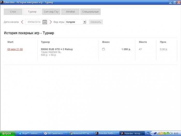Click the Pokerdom История taskbar button
The width and height of the screenshot is (181, 136).
point(132,133)
